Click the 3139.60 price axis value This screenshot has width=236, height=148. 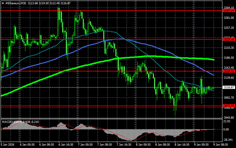pyautogui.click(x=229, y=77)
